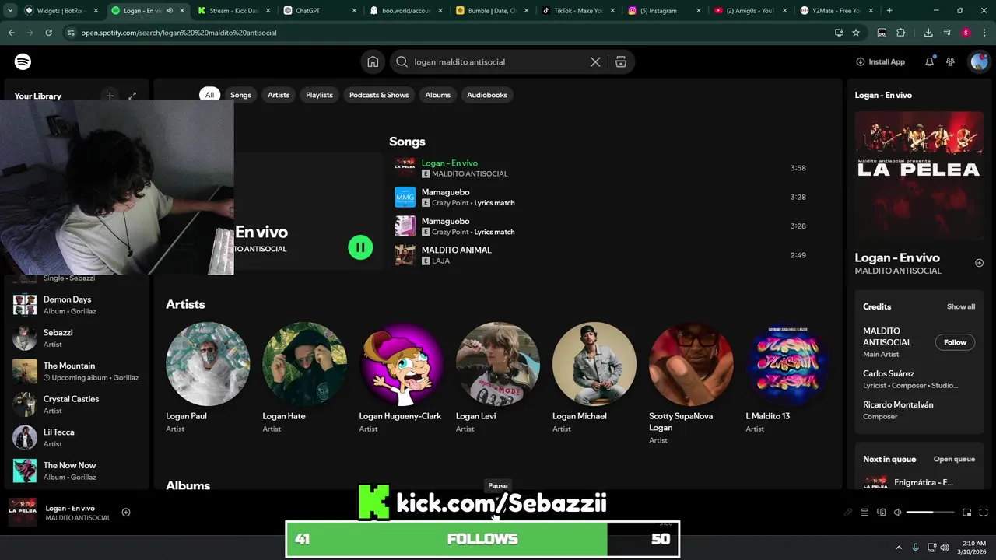
Task: Click the Spotify logo home icon
Action: pos(23,62)
